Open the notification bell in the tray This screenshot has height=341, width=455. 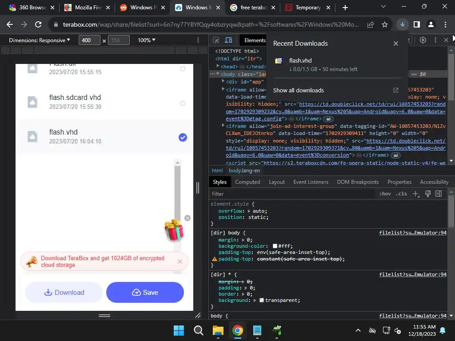pos(443,330)
